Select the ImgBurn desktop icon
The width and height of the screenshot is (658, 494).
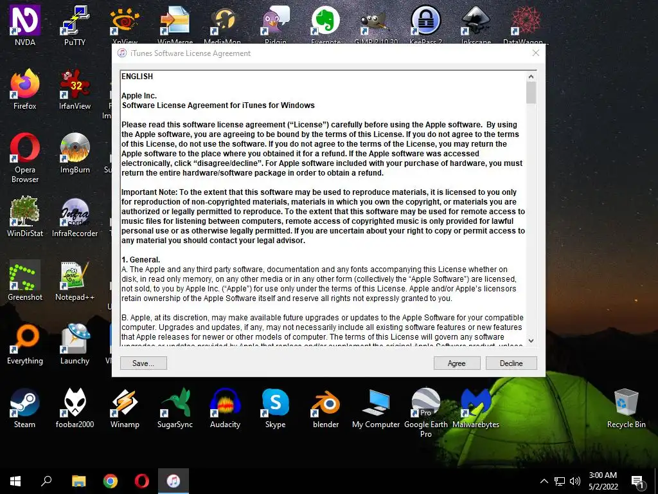pyautogui.click(x=75, y=153)
